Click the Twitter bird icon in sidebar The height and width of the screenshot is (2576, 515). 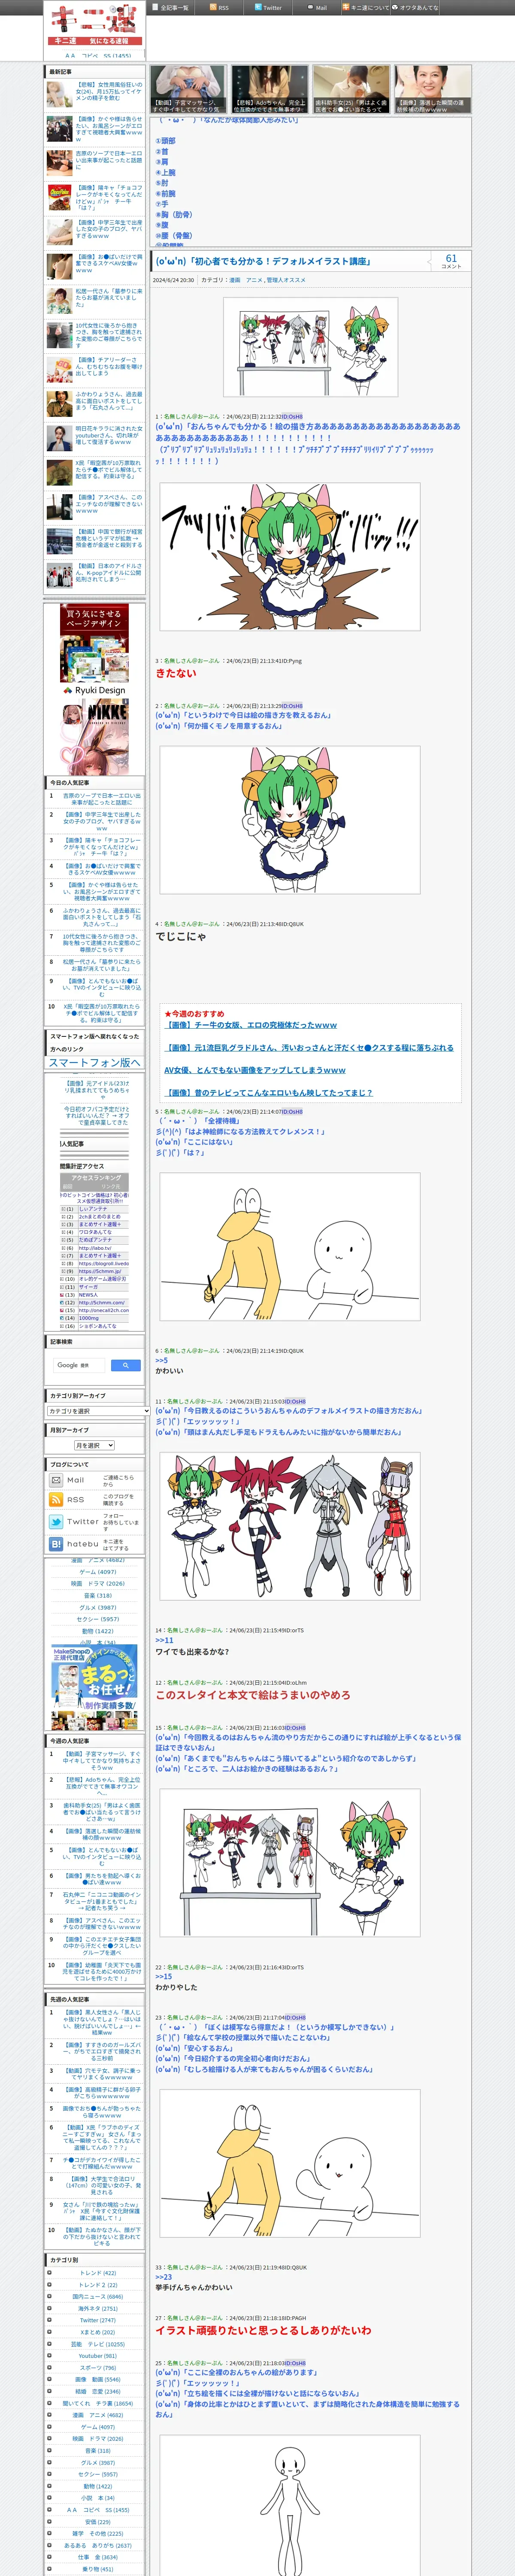(56, 1521)
